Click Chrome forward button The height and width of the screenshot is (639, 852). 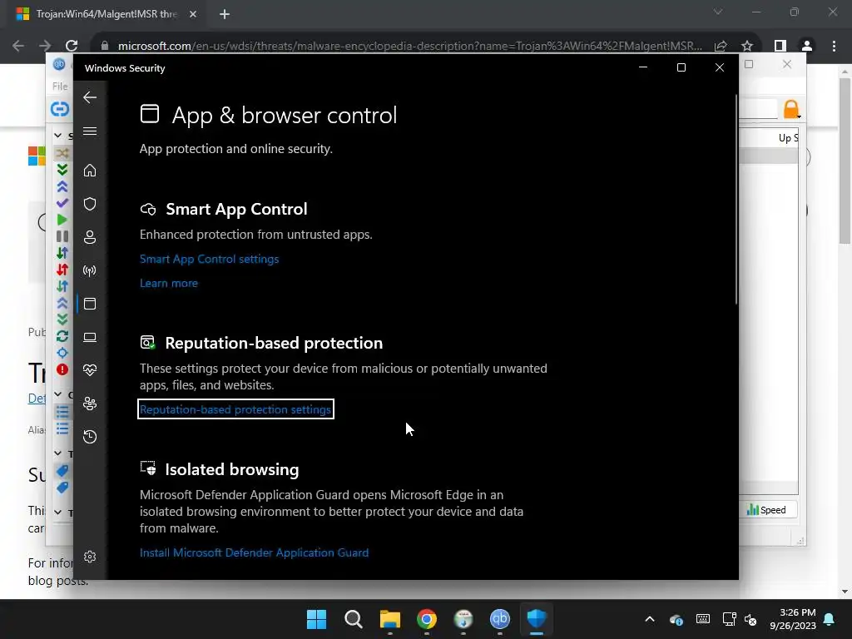point(45,46)
